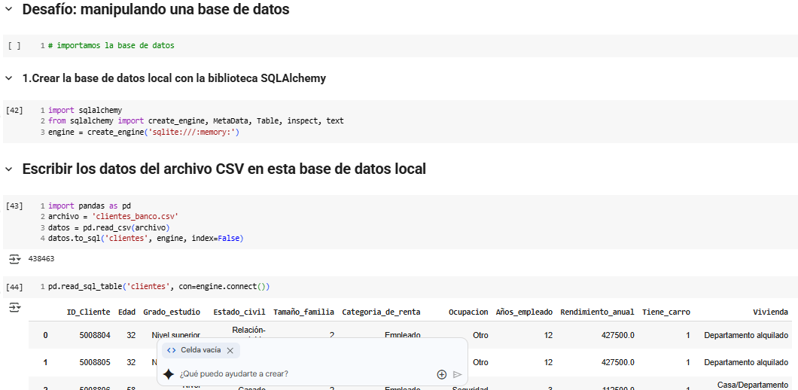Viewport: 798px width, 390px height.
Task: Click the line 'engine = create_engine' in cell 42
Action: click(x=144, y=133)
